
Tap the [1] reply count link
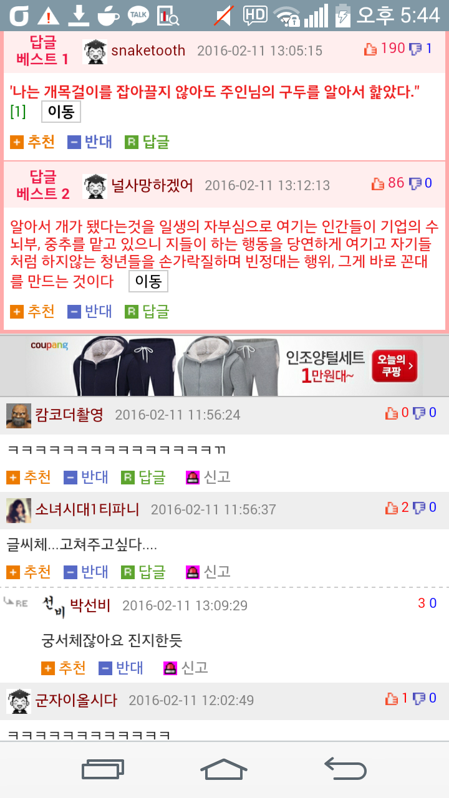(18, 112)
